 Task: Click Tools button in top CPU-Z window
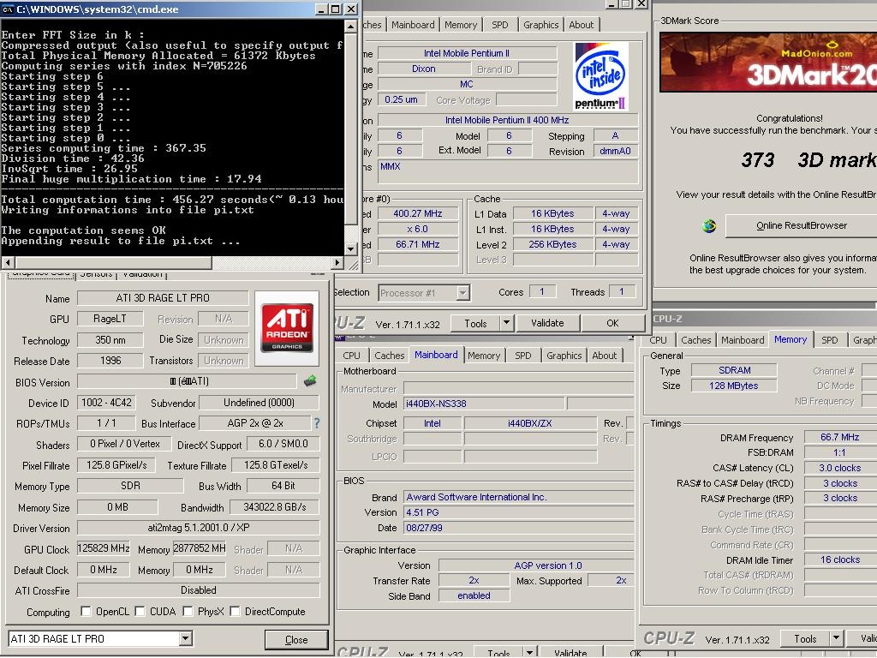475,323
